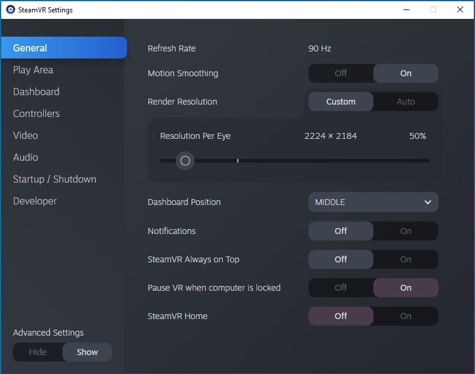This screenshot has height=374, width=475.
Task: Click the 100% tick mark on resolution slider
Action: point(238,161)
